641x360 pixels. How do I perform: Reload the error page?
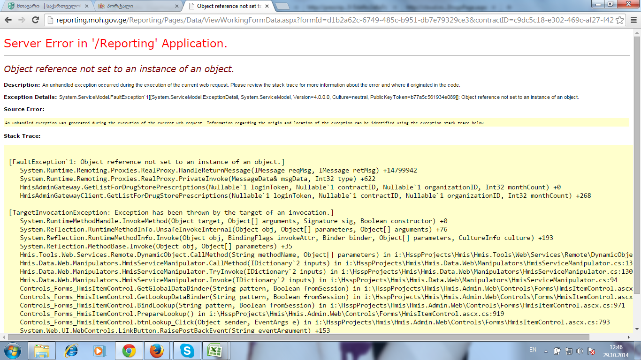click(35, 20)
